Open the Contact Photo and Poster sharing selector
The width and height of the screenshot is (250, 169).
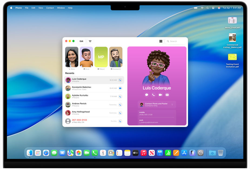coord(157,104)
